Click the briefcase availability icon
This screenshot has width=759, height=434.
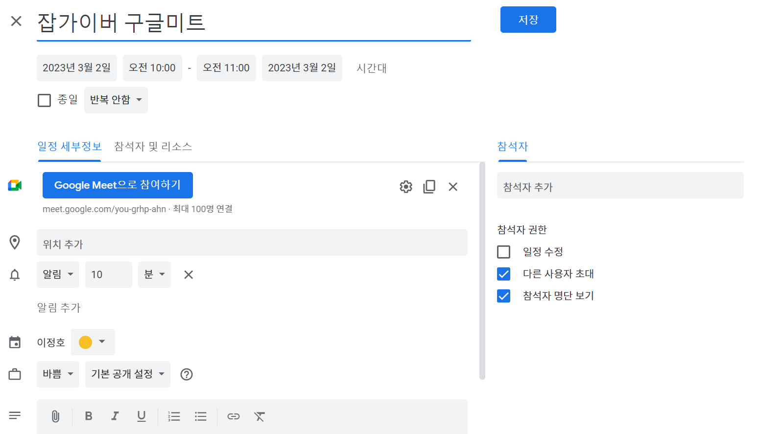pos(15,374)
